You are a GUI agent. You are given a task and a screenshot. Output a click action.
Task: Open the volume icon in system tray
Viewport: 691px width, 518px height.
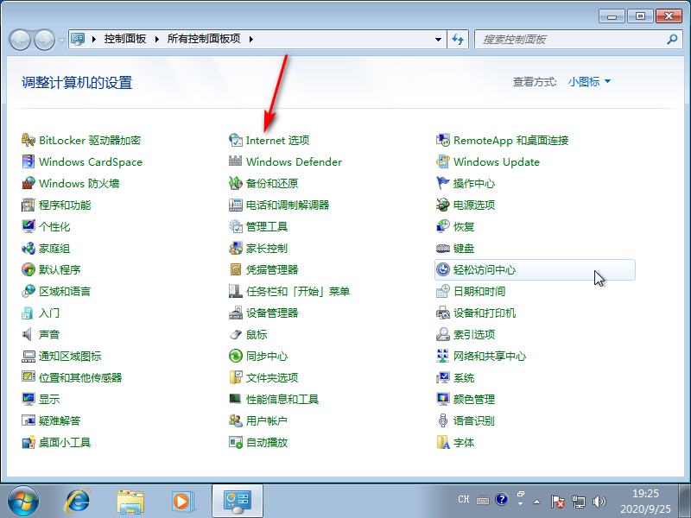coord(600,501)
